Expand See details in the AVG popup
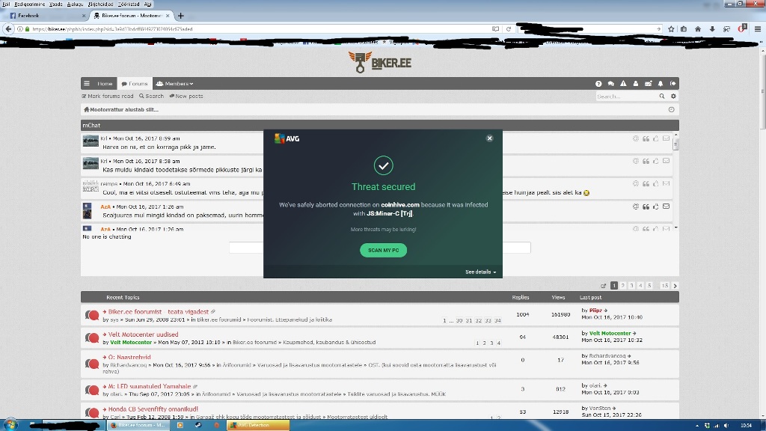Viewport: 766px width, 431px height. click(x=481, y=272)
